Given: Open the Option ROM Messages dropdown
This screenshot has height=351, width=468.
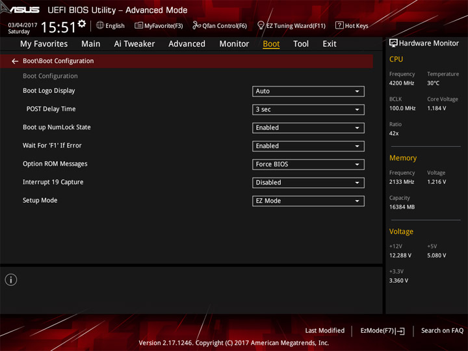Looking at the screenshot, I should [308, 164].
